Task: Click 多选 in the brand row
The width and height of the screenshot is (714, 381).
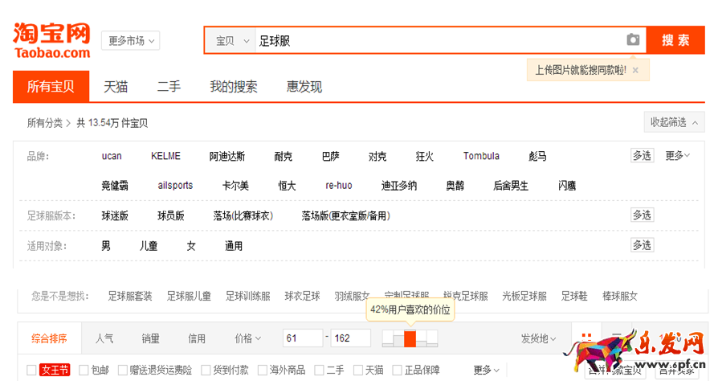Action: click(642, 156)
